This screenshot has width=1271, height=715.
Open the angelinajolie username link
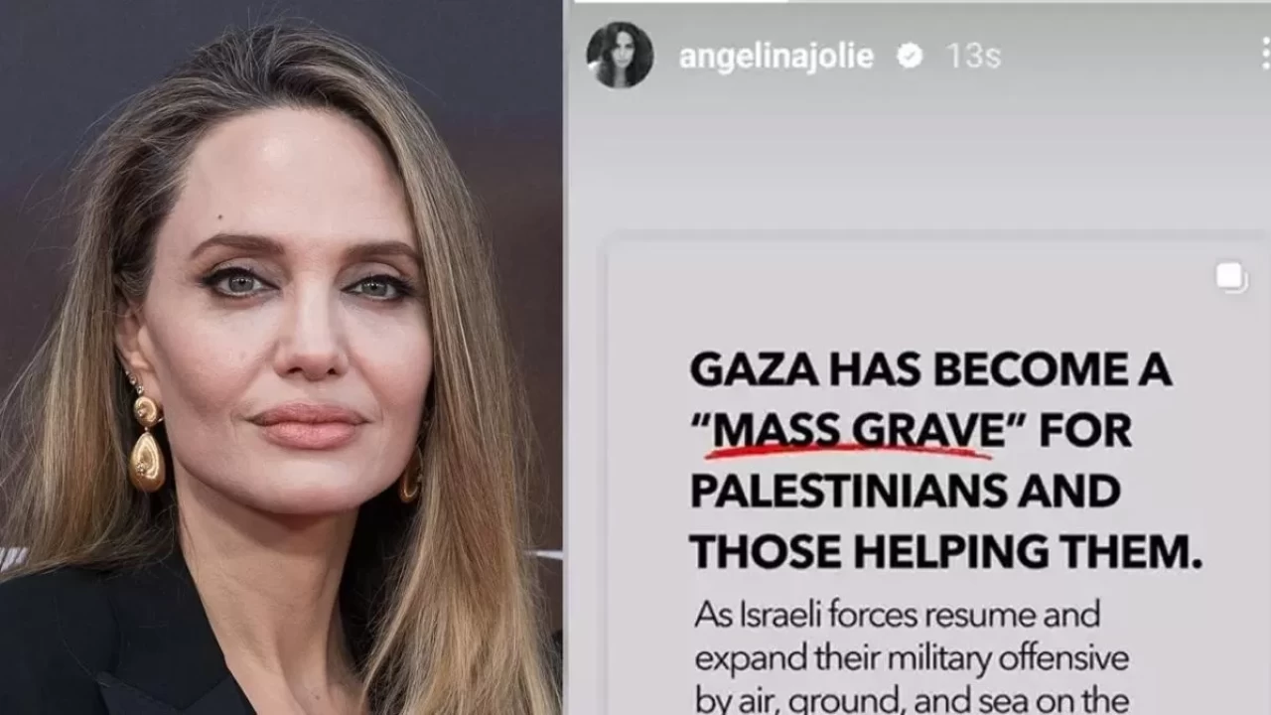coord(776,57)
